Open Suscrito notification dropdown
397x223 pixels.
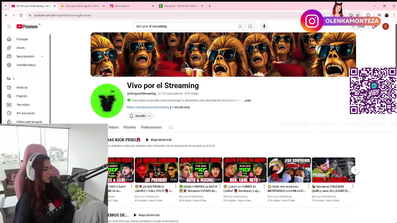tap(140, 116)
